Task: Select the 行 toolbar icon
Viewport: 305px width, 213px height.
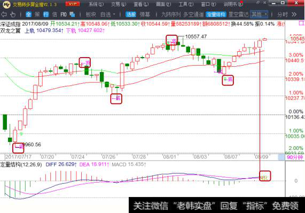Action: coord(46,14)
